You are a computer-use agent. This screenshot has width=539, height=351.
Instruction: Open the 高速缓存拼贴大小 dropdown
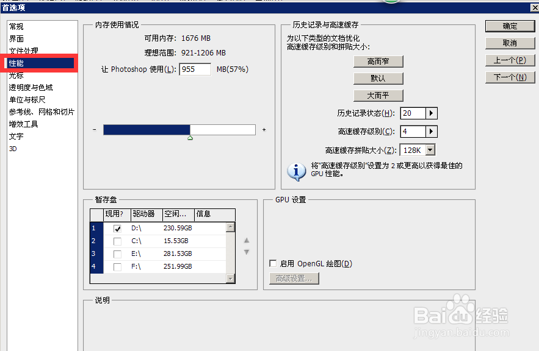pyautogui.click(x=430, y=150)
